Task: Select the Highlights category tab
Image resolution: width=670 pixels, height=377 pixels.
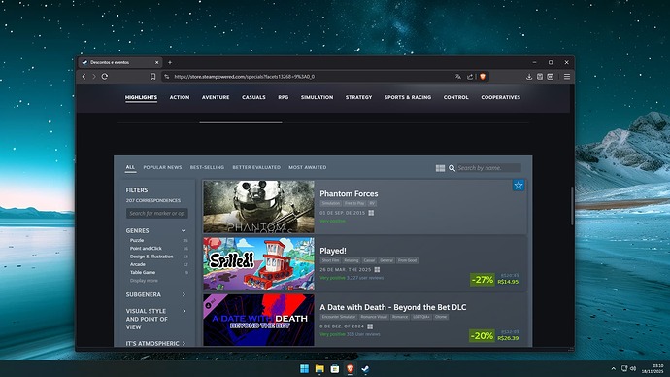Action: [x=141, y=97]
